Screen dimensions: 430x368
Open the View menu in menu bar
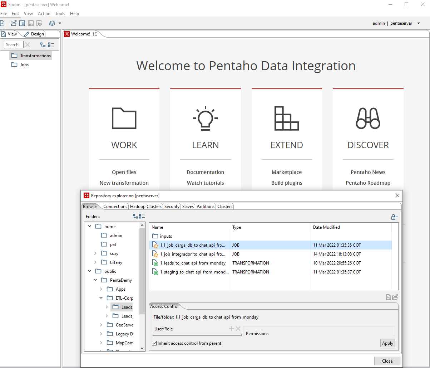tap(28, 14)
